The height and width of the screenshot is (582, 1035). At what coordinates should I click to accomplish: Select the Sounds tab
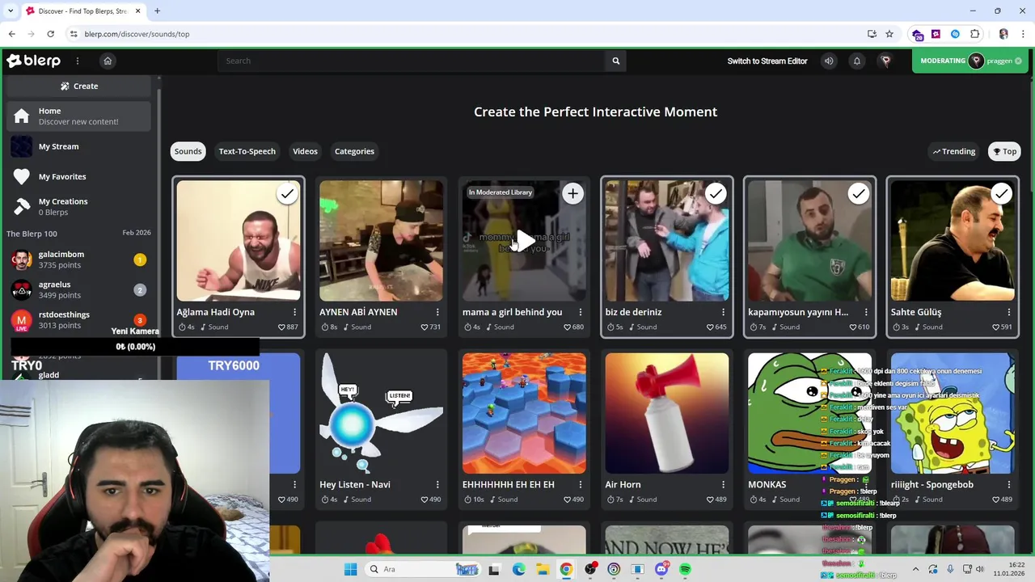[188, 151]
